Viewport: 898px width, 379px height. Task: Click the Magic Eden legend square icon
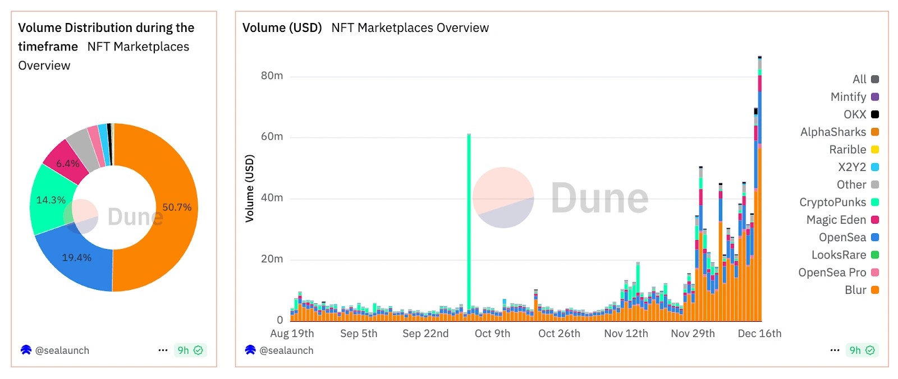874,220
